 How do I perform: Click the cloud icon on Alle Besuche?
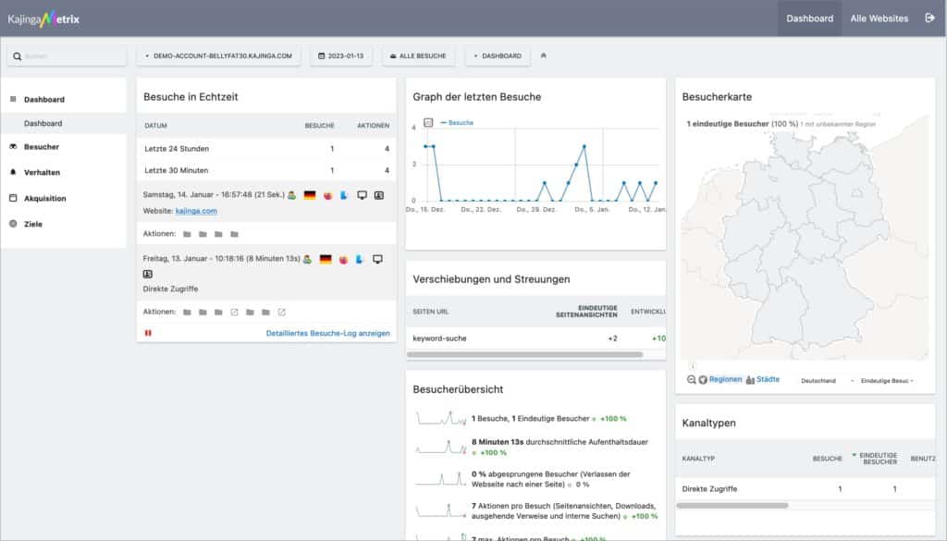(x=393, y=55)
